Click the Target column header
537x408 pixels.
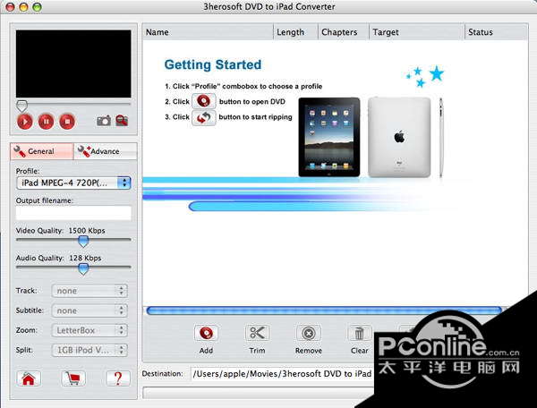point(417,32)
